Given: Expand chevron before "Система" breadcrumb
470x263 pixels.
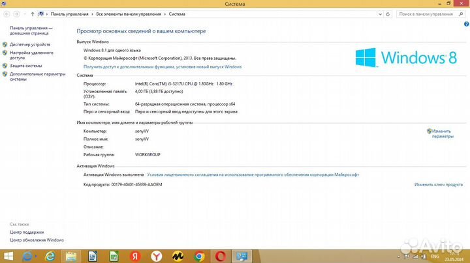Looking at the screenshot, I should tap(165, 14).
